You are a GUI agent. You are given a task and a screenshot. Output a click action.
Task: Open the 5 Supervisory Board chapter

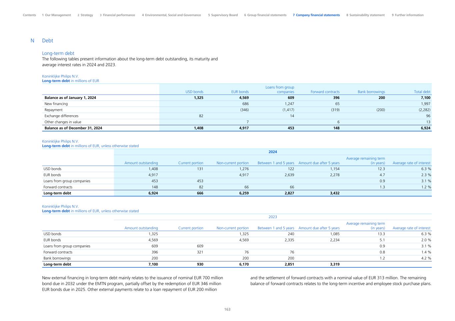click(x=223, y=15)
